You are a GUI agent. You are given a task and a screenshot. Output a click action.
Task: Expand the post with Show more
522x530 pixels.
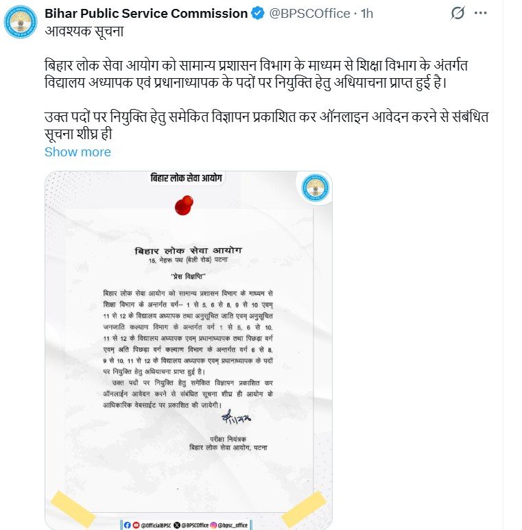(x=78, y=152)
